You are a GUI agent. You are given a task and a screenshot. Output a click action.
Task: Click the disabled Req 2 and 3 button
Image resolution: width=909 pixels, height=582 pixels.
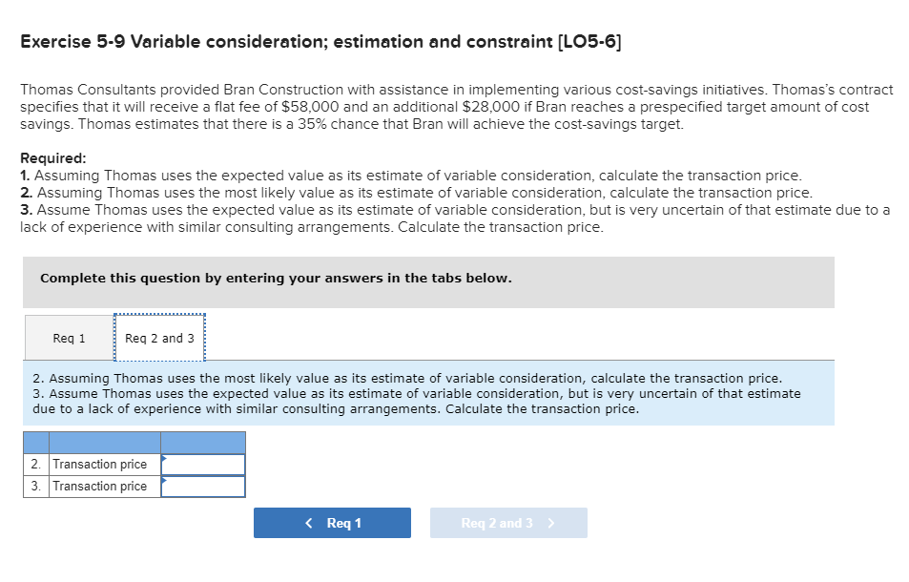[508, 522]
